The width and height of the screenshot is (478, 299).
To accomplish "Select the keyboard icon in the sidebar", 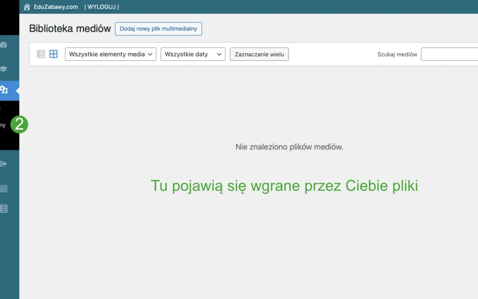I will [x=4, y=188].
